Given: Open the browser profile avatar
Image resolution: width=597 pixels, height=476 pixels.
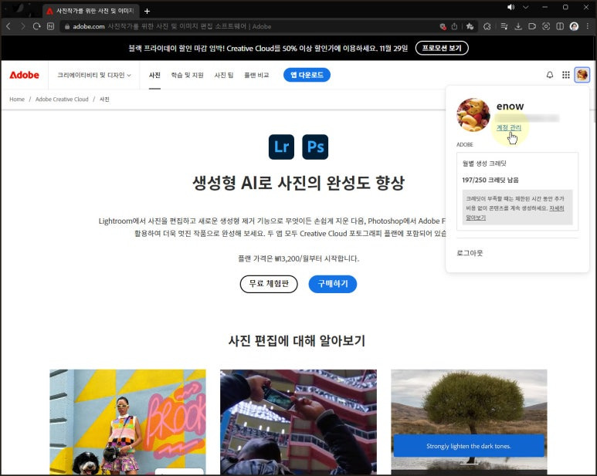Looking at the screenshot, I should [x=574, y=26].
